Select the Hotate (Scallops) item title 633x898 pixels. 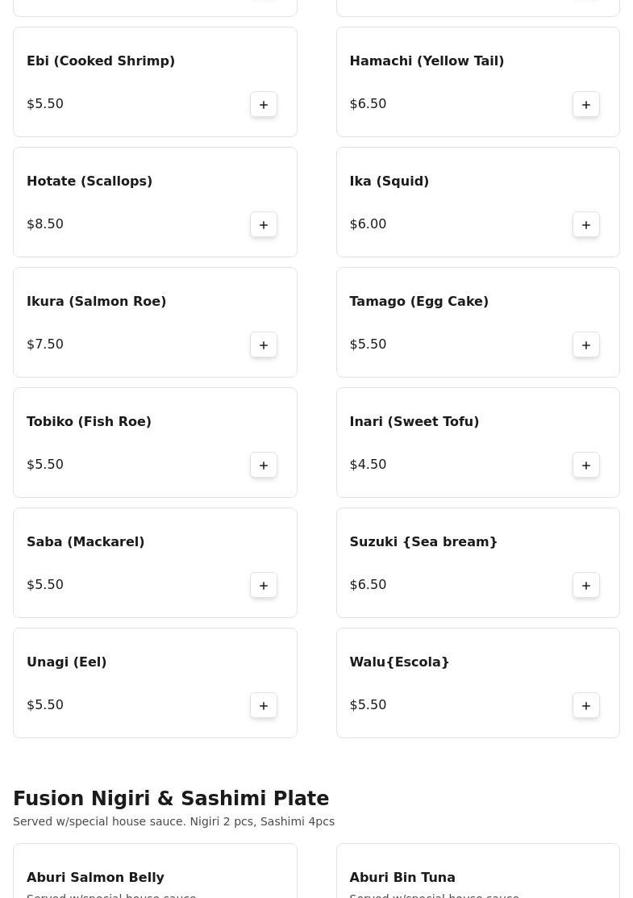tap(90, 181)
